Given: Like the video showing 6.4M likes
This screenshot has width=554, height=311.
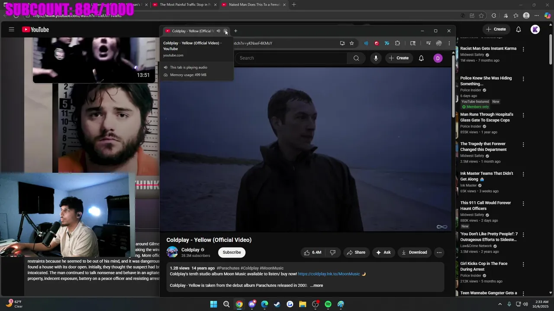Looking at the screenshot, I should [x=312, y=252].
